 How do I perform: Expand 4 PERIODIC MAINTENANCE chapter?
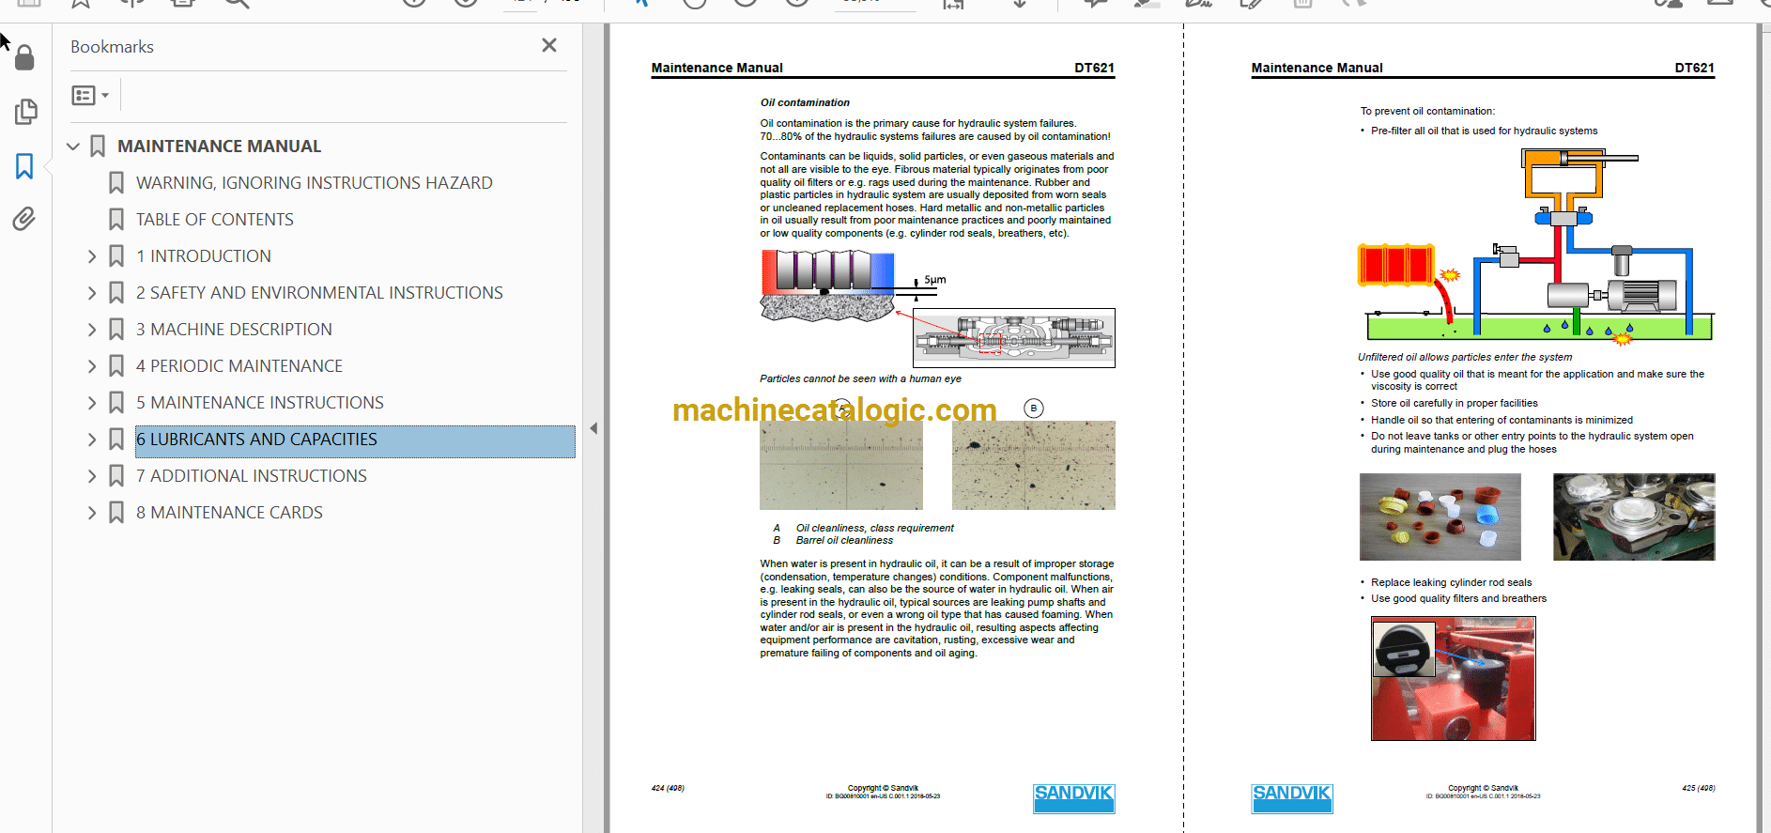coord(92,366)
